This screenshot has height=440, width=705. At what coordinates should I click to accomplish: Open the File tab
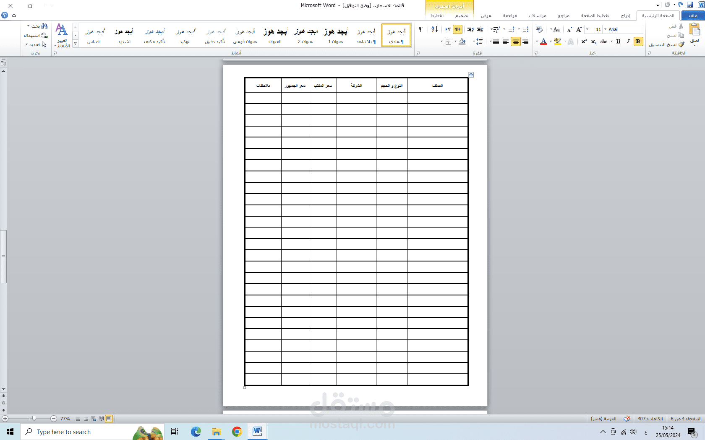[693, 16]
